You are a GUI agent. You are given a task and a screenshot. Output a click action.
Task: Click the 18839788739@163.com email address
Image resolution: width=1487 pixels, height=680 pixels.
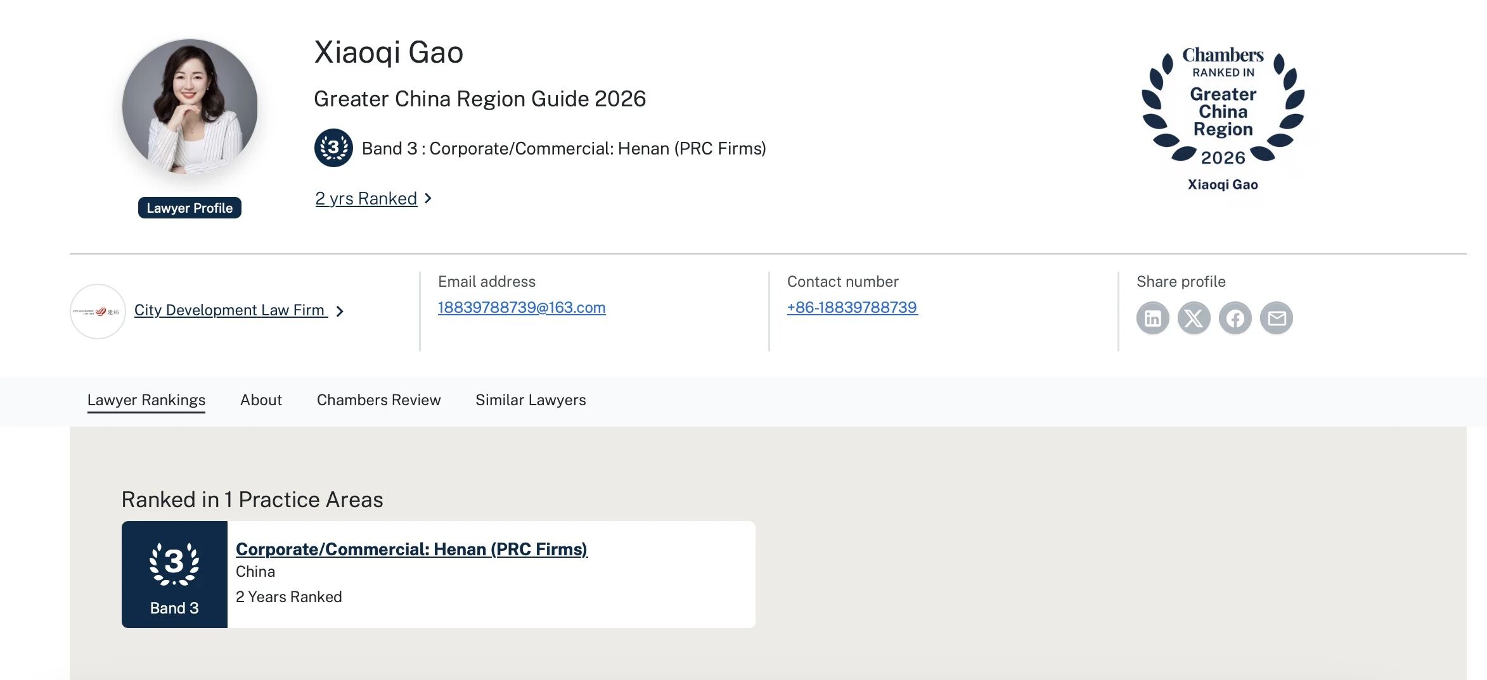[522, 308]
